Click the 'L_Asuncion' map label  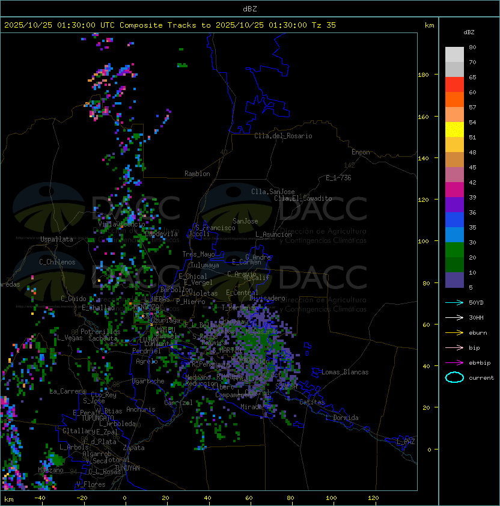(x=273, y=234)
